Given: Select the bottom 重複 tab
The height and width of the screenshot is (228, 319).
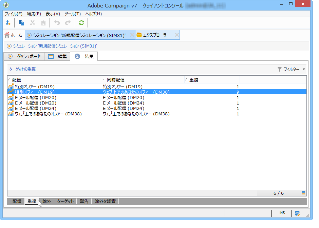Looking at the screenshot, I should point(32,201).
